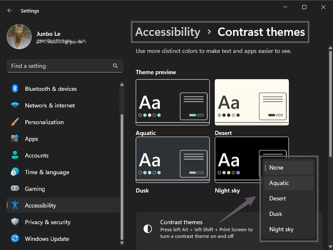Click the Contrast themes half-circle icon
The height and width of the screenshot is (250, 333).
click(148, 229)
